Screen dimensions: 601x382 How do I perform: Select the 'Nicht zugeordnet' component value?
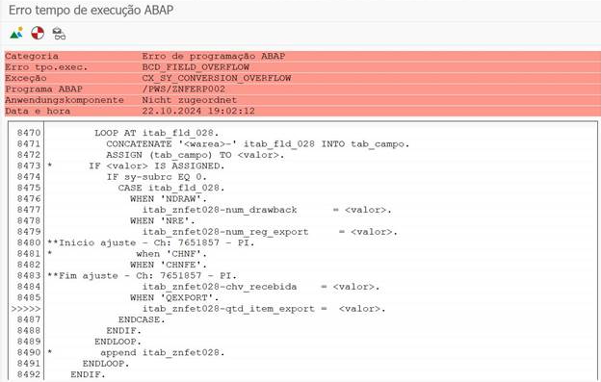190,100
